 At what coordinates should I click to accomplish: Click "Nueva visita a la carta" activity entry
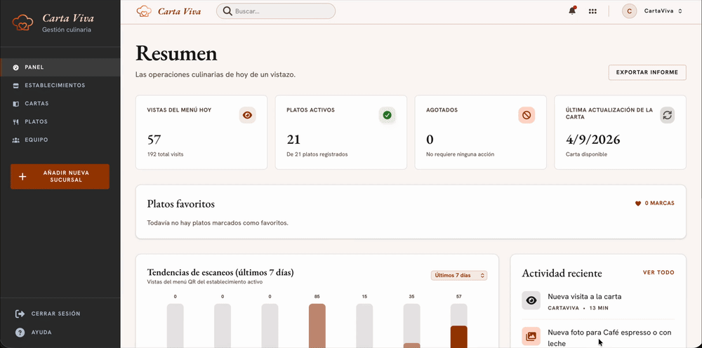(584, 297)
